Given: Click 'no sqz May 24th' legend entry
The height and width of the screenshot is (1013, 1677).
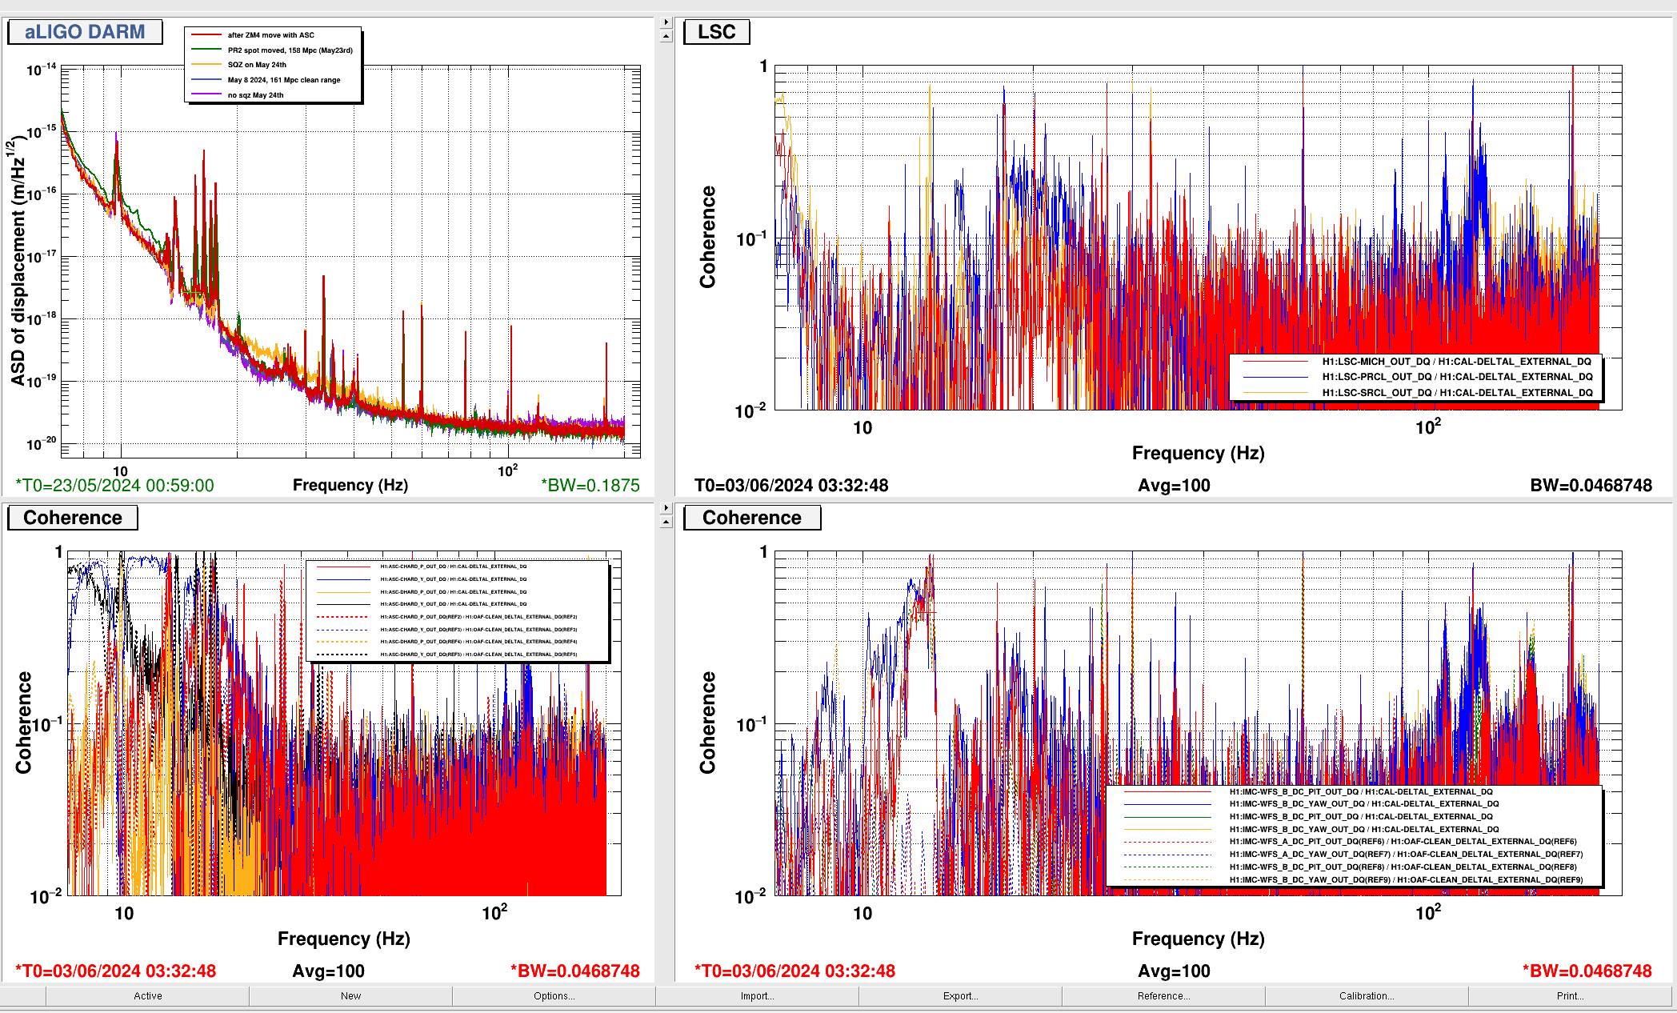Looking at the screenshot, I should 255,95.
